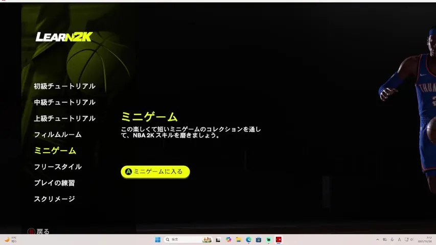Open フィルムルーム from the menu
Screen dimensions: 436x245
point(58,135)
